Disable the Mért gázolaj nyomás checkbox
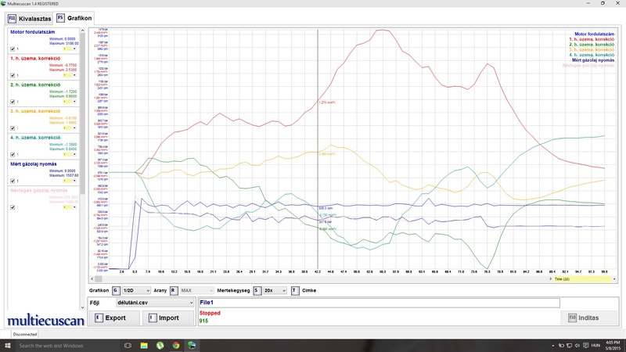Viewport: 626px width, 352px height. (x=12, y=181)
